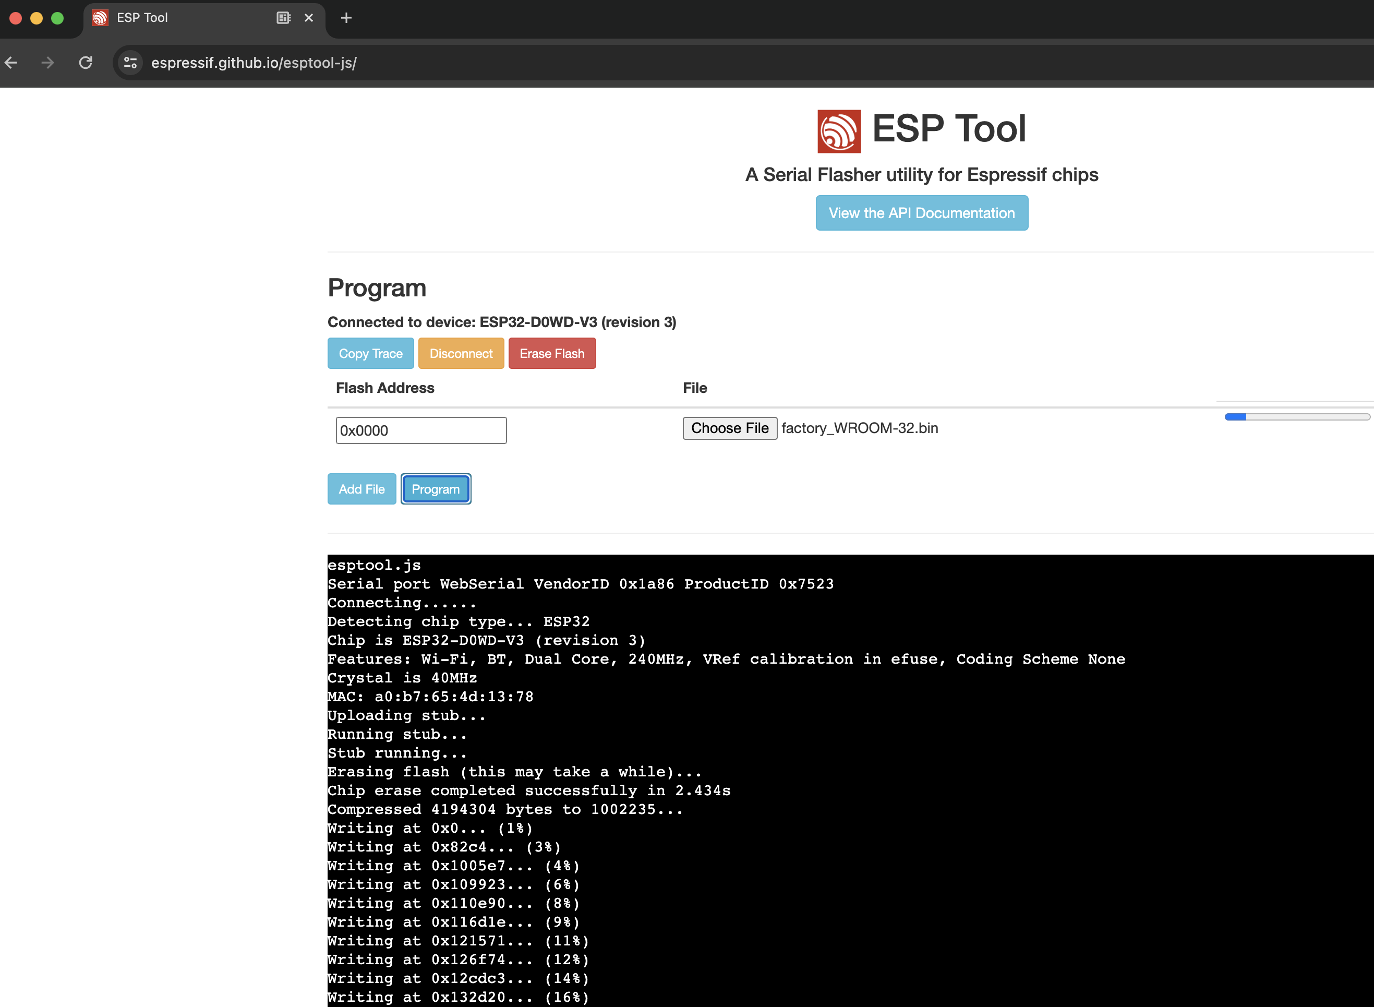Click the reading mode icon in the tab
Screen dimensions: 1374x1007
tap(283, 18)
